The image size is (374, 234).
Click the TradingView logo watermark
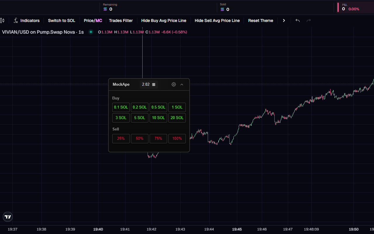tap(8, 217)
